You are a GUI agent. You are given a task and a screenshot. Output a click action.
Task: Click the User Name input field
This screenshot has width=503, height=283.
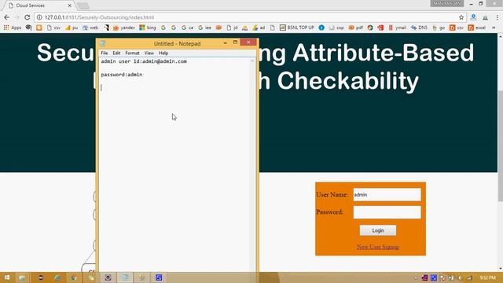click(387, 195)
